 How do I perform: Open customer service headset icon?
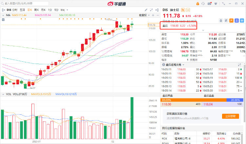(203, 4)
